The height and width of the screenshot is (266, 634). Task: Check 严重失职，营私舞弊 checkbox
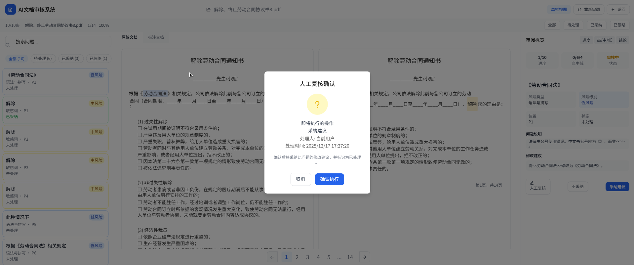140,142
